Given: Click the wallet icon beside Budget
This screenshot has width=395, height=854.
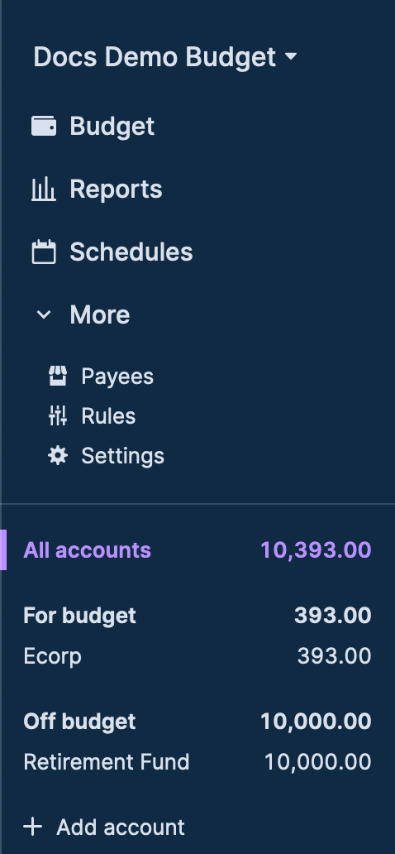Looking at the screenshot, I should 44,126.
